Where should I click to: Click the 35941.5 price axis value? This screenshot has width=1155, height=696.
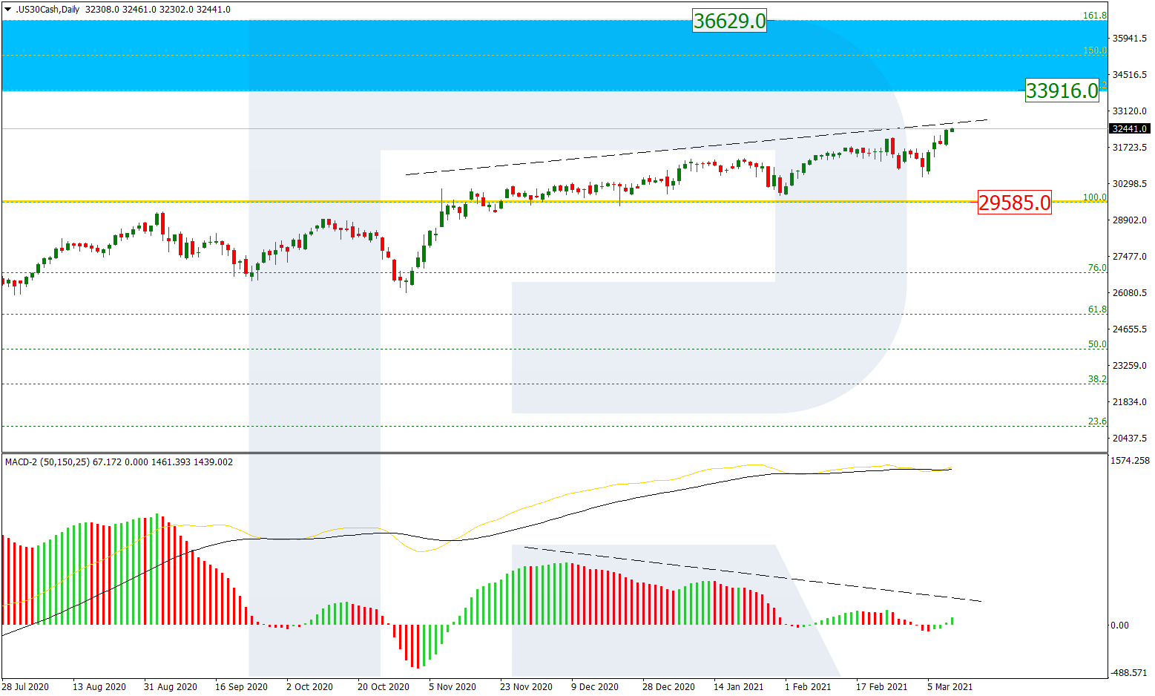tap(1129, 38)
